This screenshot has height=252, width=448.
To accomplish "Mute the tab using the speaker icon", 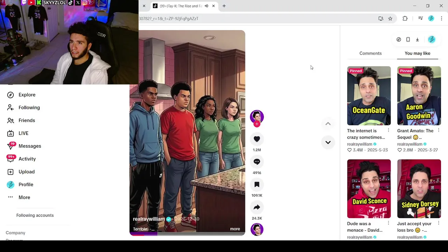I will pos(206,6).
